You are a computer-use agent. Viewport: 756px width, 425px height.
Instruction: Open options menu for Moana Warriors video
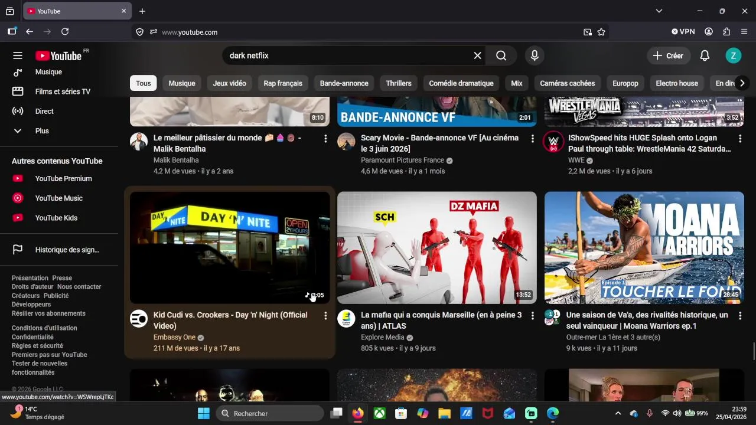pyautogui.click(x=739, y=316)
